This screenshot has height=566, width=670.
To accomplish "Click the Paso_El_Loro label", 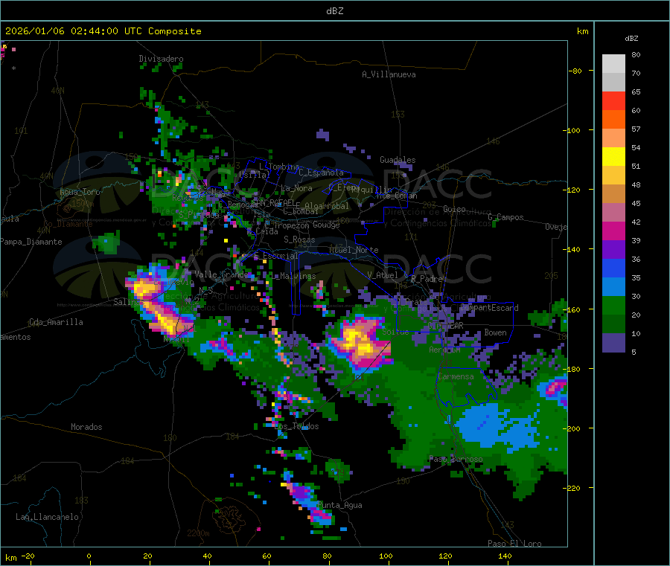I will [515, 544].
